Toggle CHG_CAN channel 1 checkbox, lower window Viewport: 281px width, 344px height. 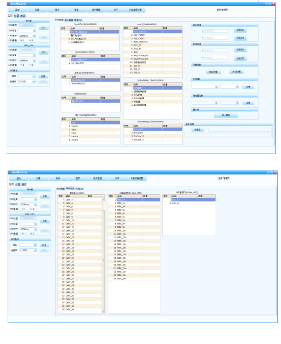point(22,234)
